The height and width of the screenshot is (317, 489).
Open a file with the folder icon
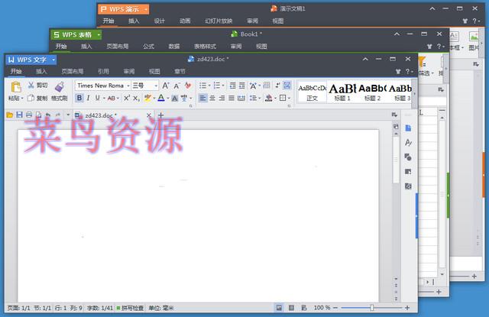click(x=9, y=115)
